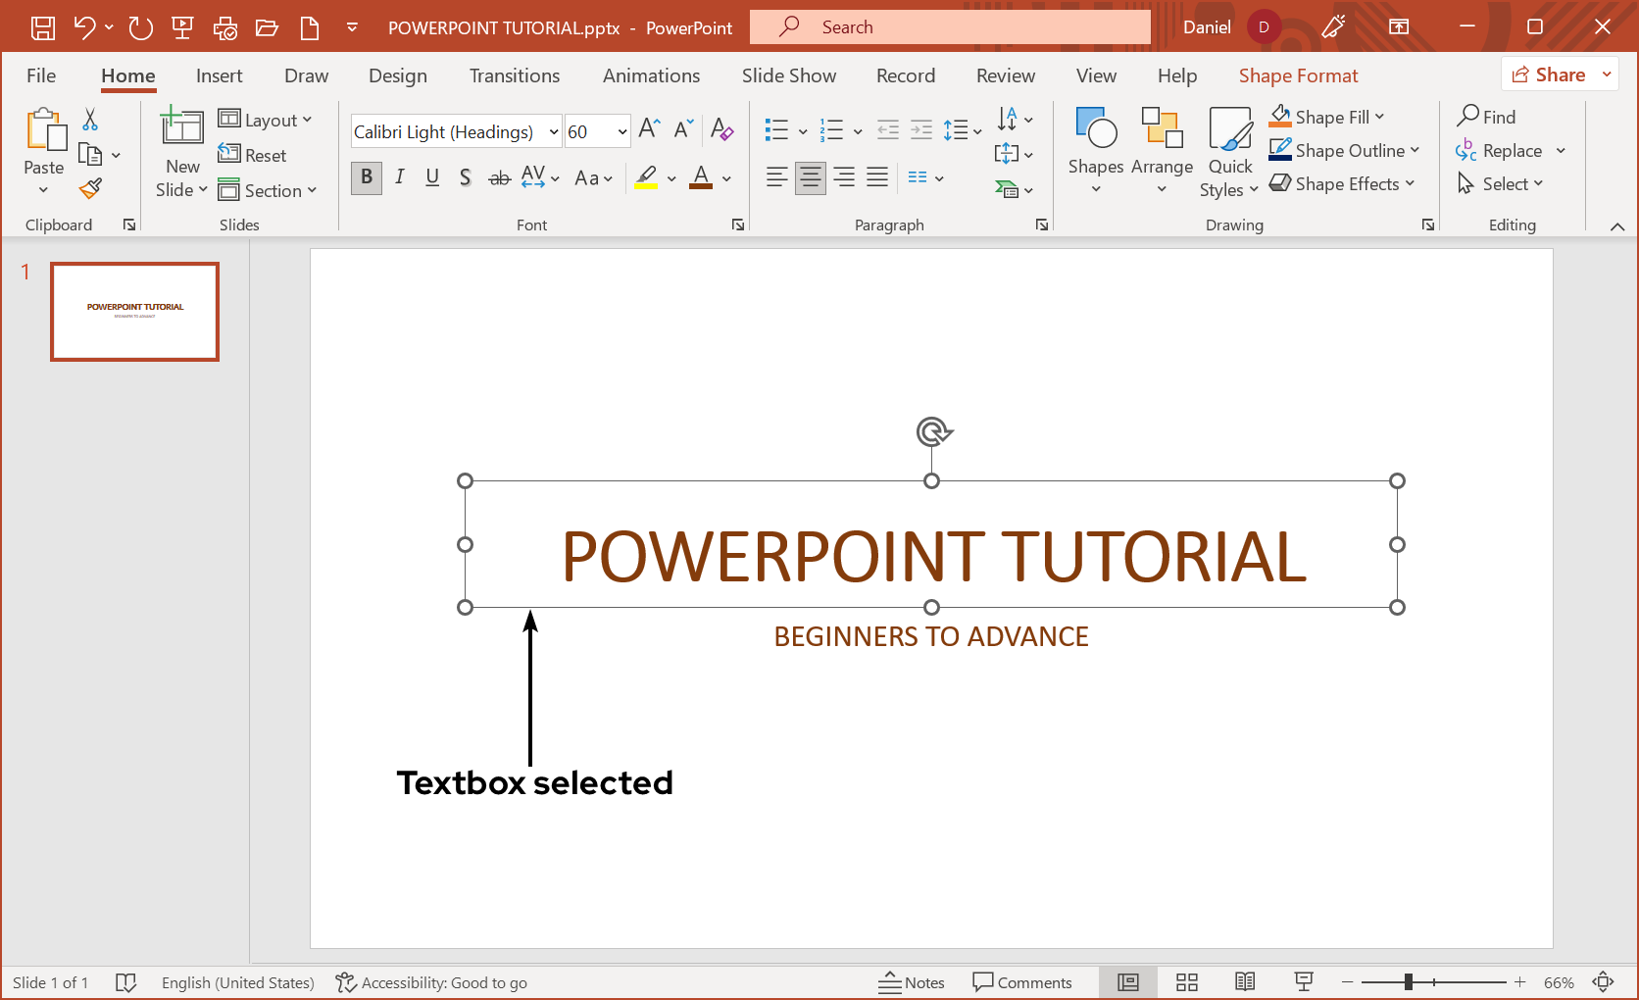This screenshot has height=1000, width=1639.
Task: Click the Format Painter brush icon
Action: (91, 187)
